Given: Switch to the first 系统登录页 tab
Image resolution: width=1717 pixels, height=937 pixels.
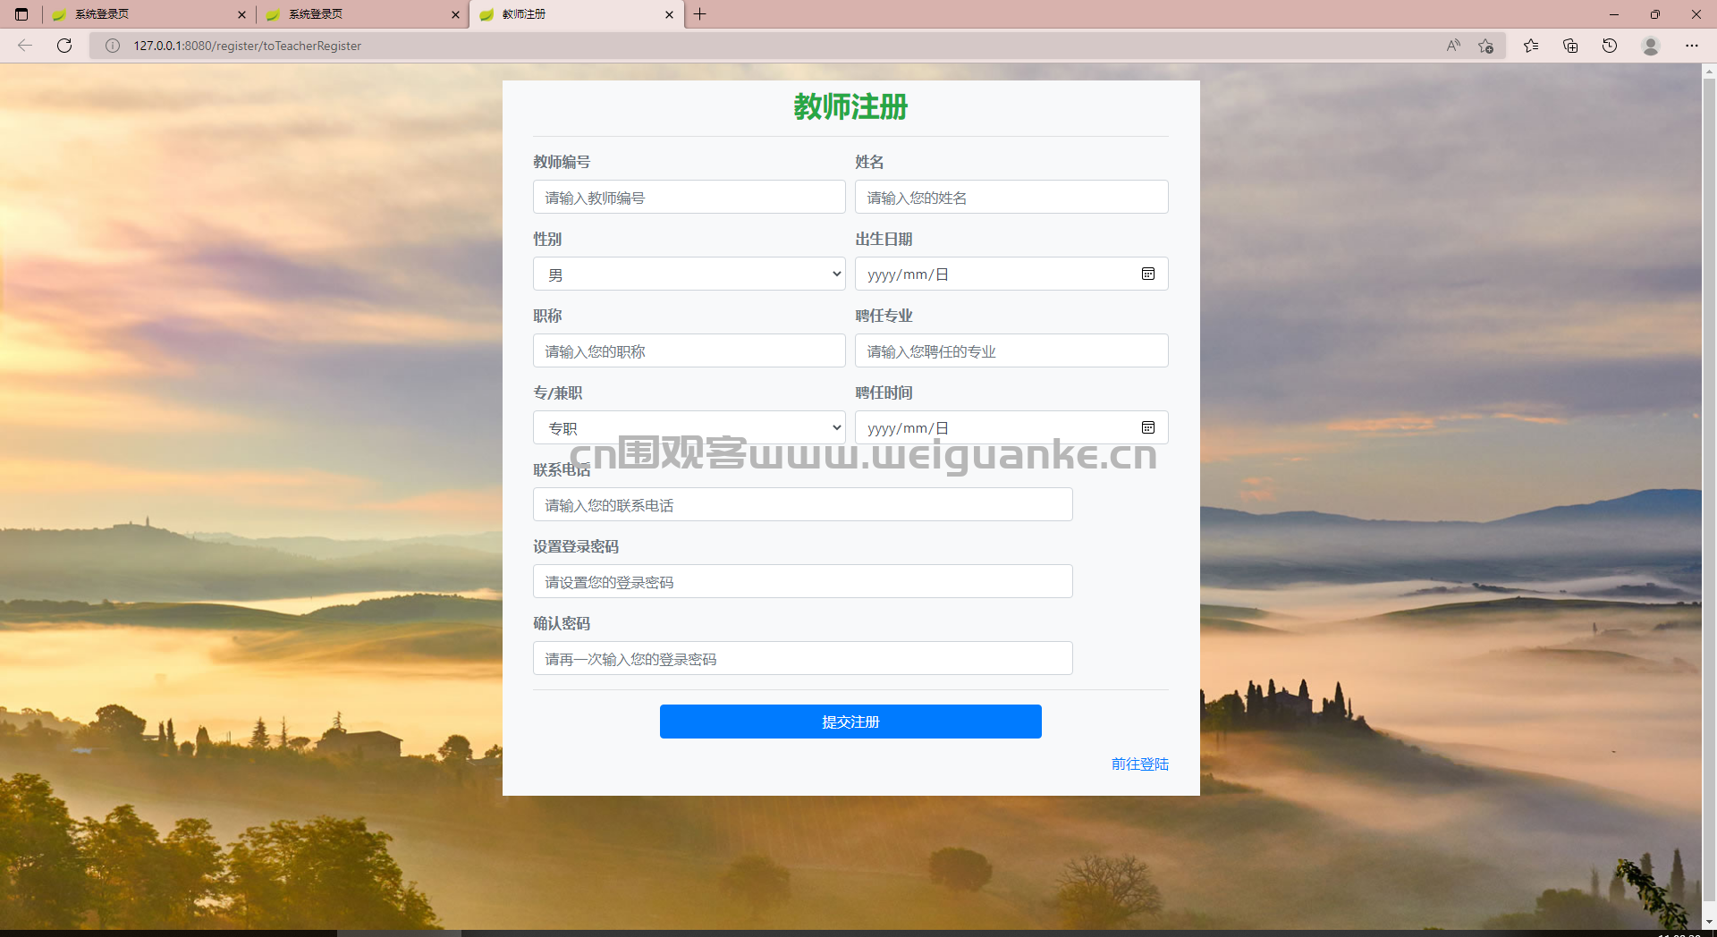Looking at the screenshot, I should 148,14.
